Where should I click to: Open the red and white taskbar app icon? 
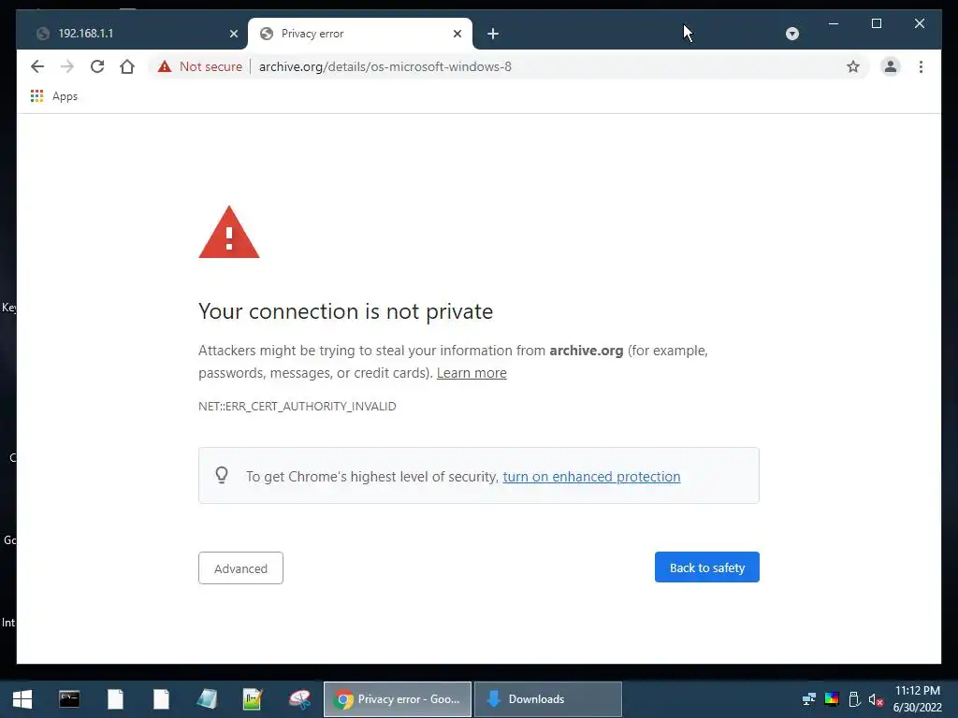pyautogui.click(x=299, y=699)
